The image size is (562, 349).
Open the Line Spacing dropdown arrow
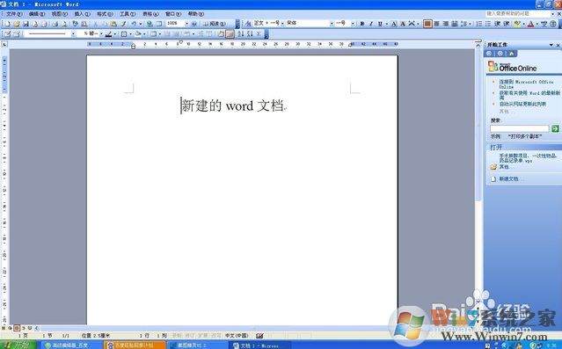[x=470, y=24]
